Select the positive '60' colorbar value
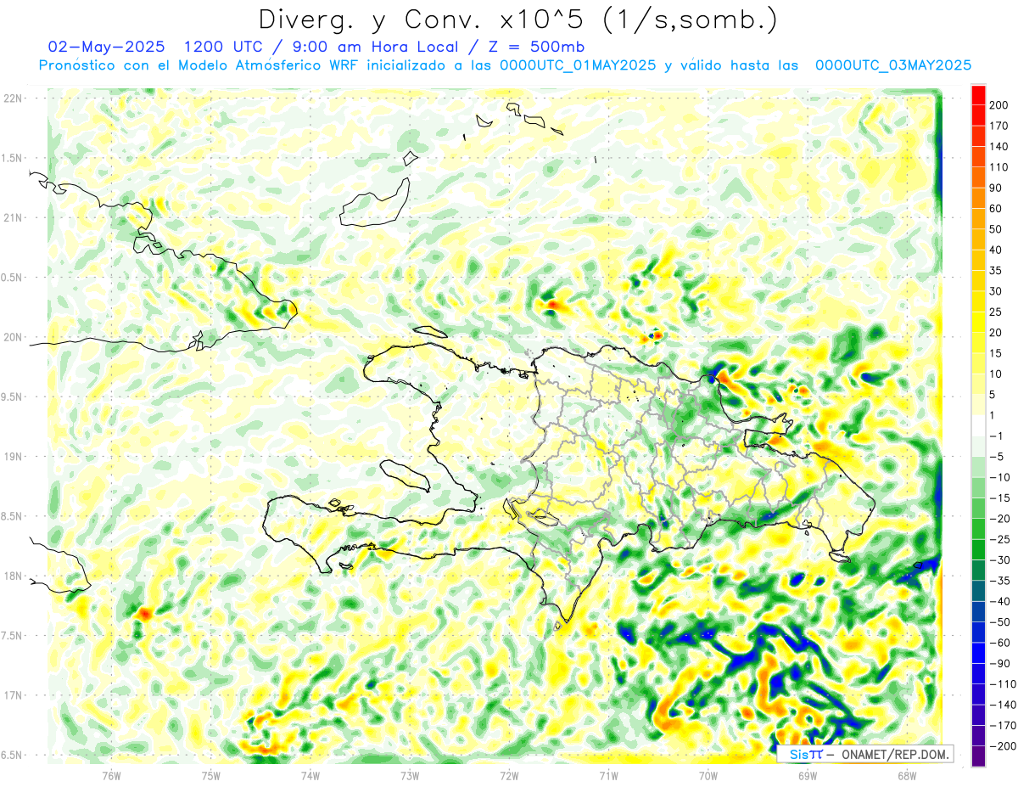1018x787 pixels. tap(996, 209)
